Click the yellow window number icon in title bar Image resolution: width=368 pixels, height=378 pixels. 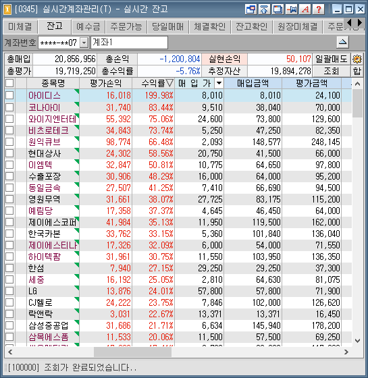pos(7,9)
